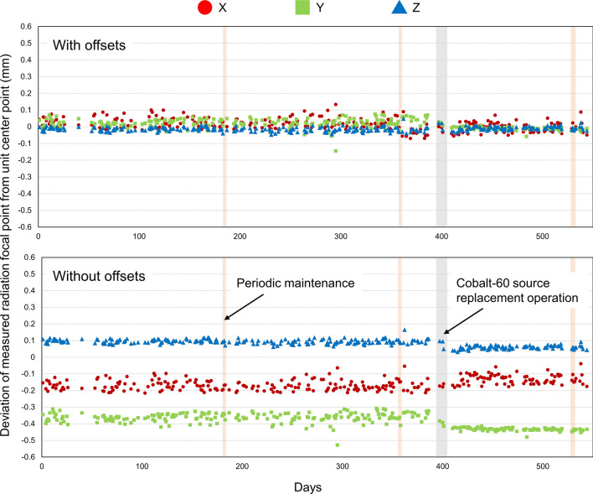Click the last orange maintenance band in top chart
The width and height of the screenshot is (593, 494).
pyautogui.click(x=573, y=127)
